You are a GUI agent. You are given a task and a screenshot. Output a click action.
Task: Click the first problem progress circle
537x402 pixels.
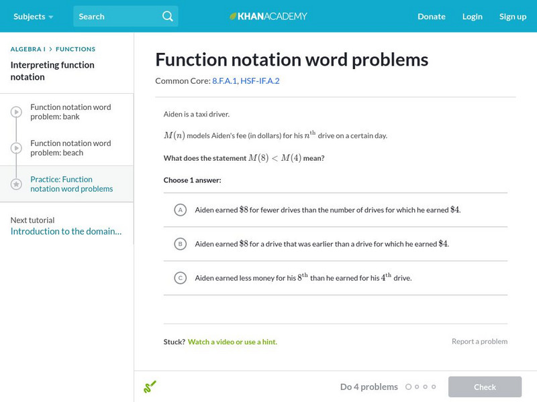408,387
